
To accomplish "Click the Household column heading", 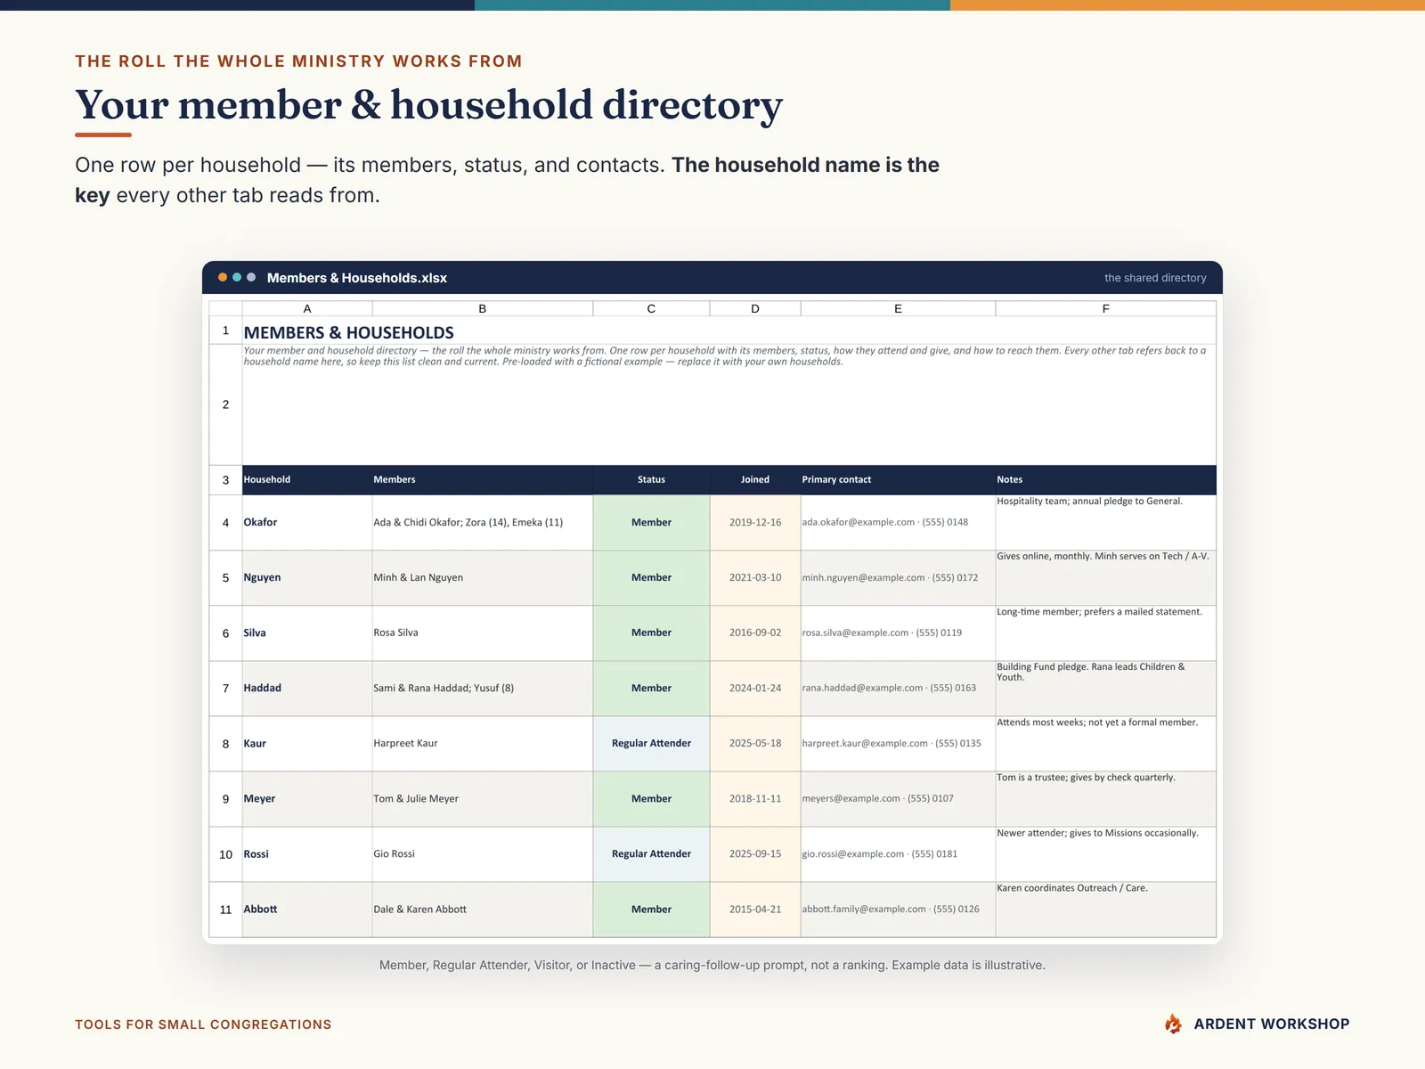I will pos(307,479).
